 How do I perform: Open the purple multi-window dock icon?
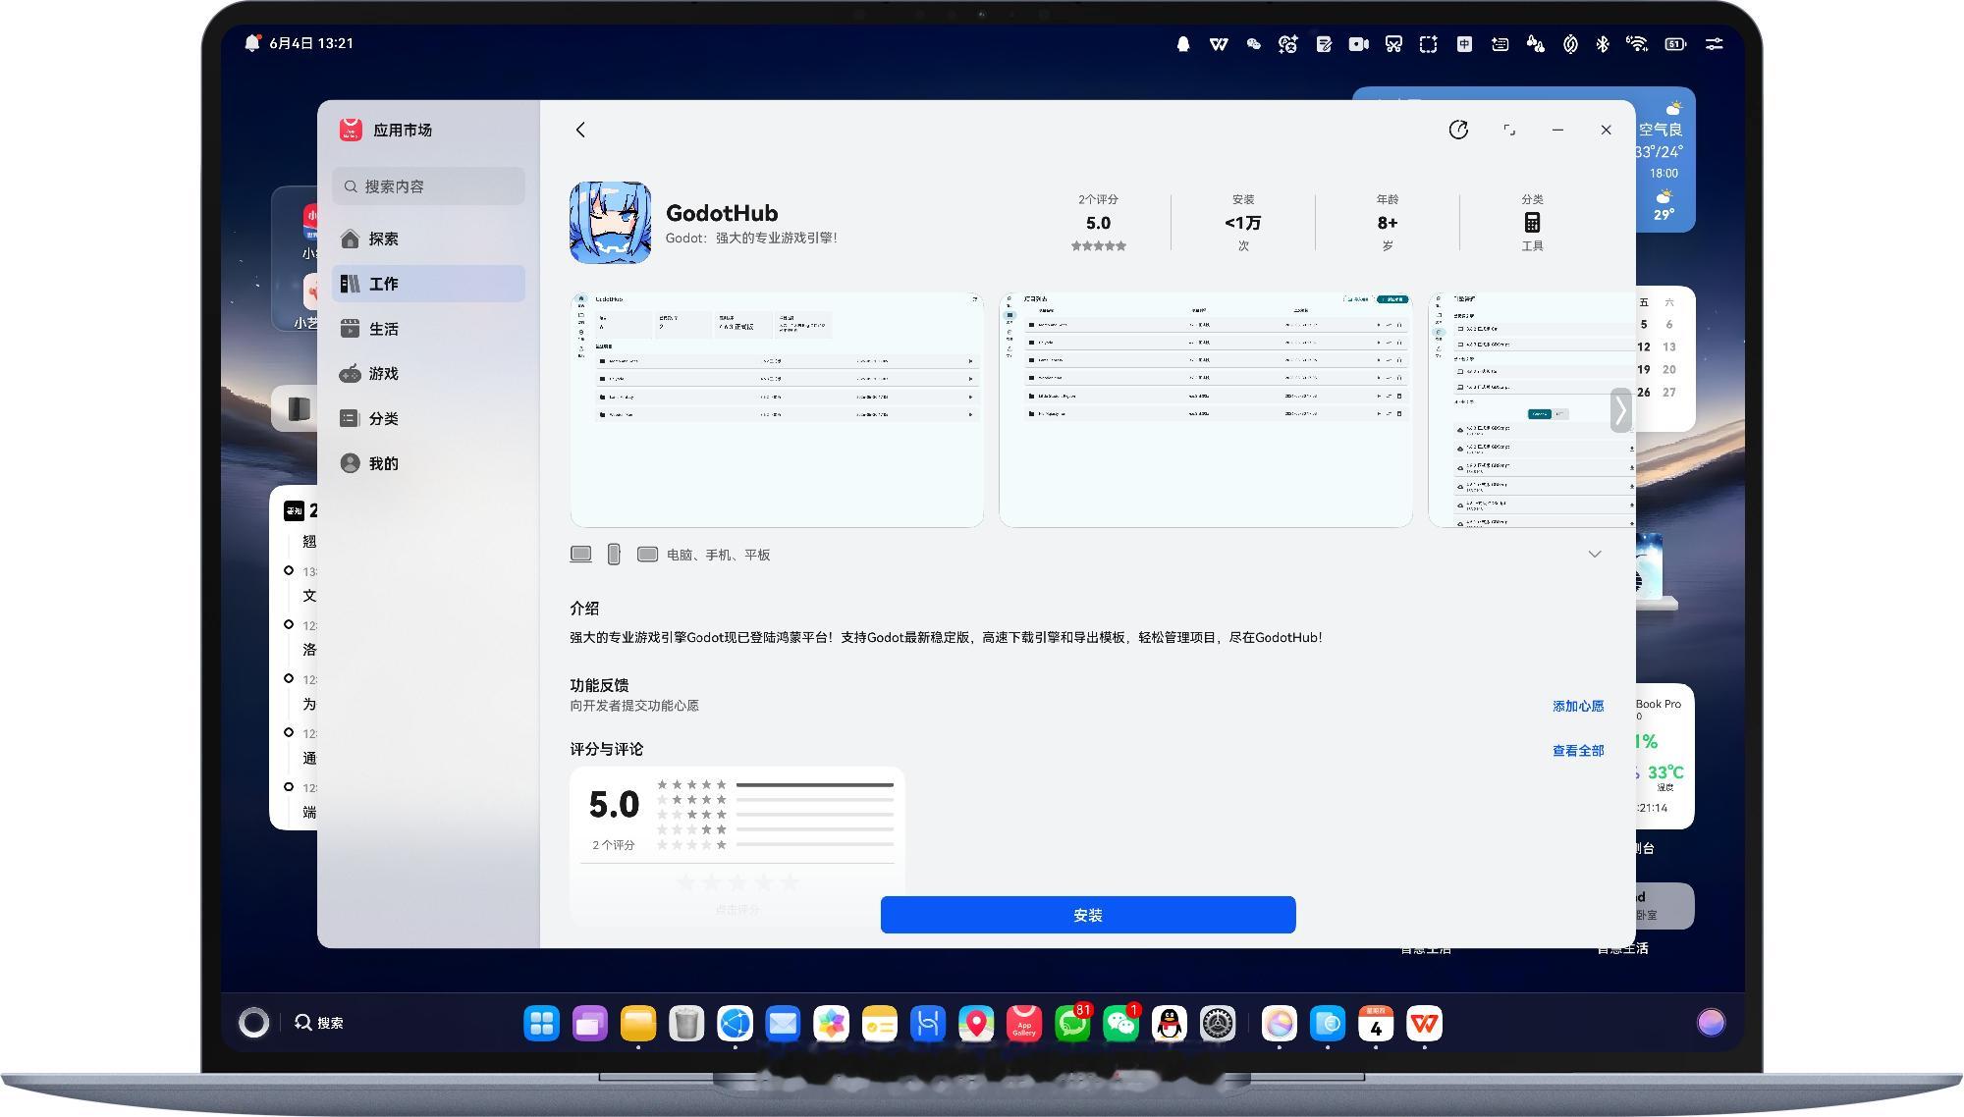[x=589, y=1024]
